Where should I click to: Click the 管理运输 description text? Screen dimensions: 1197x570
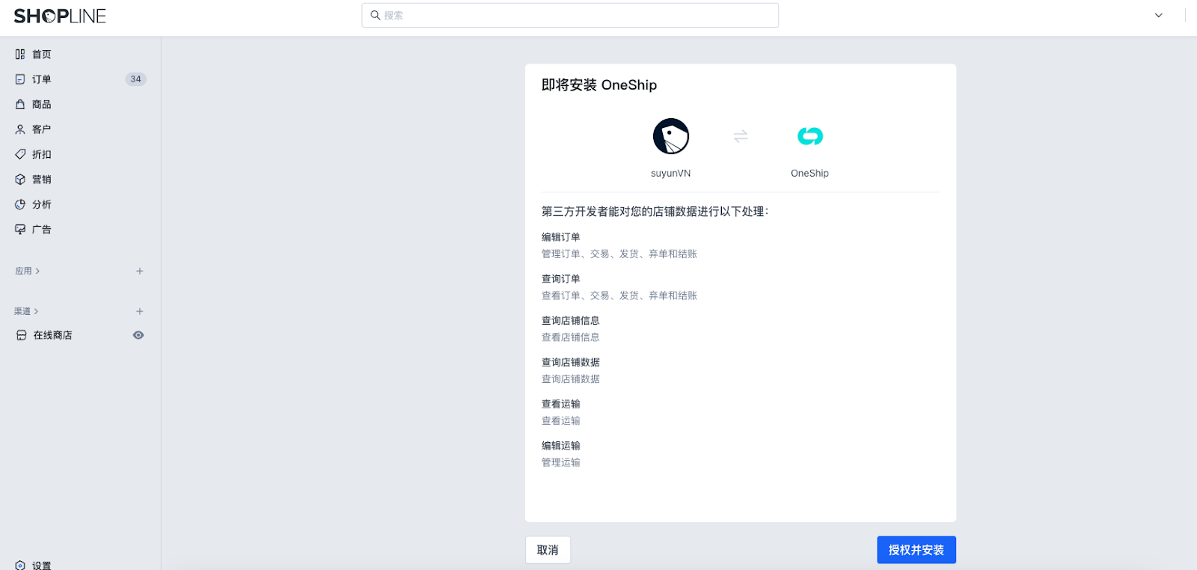pos(561,462)
